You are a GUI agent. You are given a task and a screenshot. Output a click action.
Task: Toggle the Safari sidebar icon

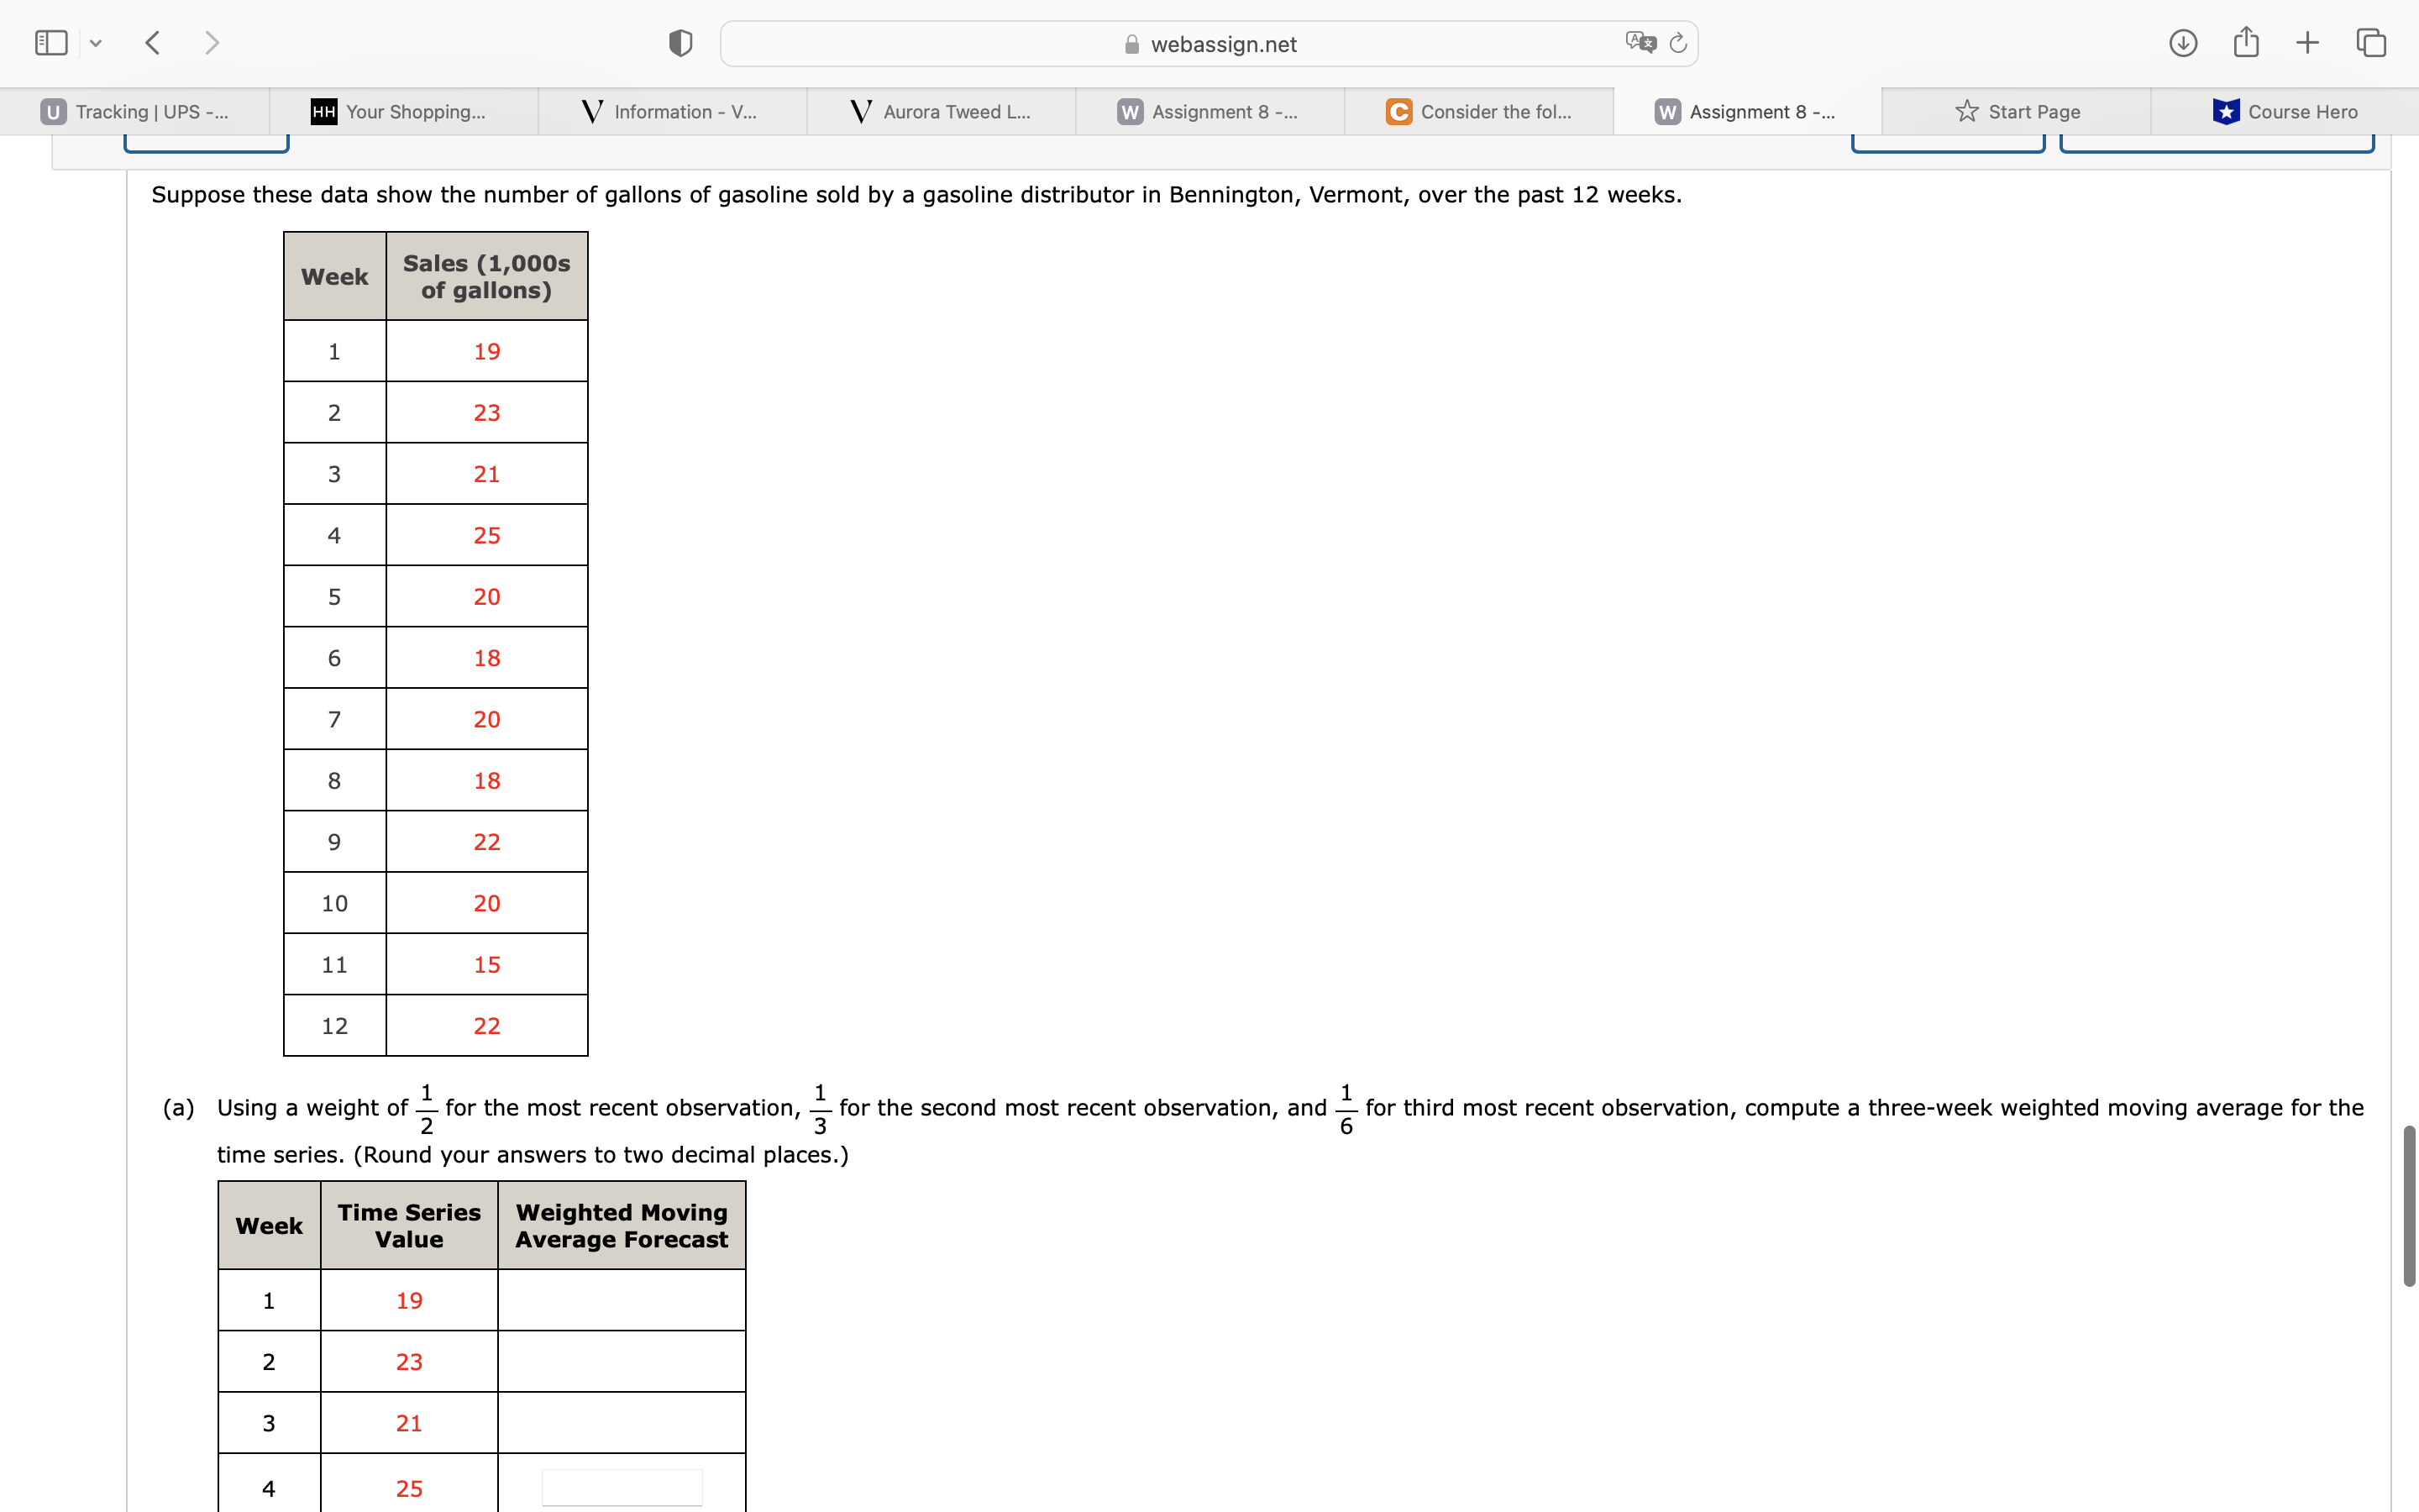point(51,43)
